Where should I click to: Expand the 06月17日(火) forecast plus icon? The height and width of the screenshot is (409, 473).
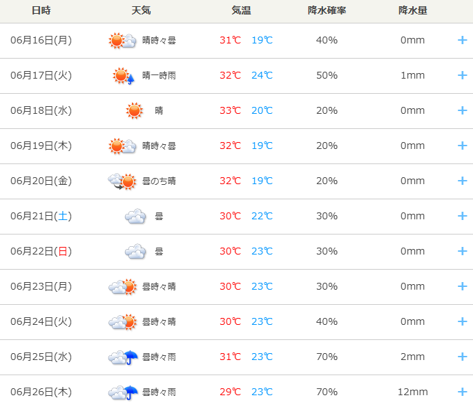point(462,75)
